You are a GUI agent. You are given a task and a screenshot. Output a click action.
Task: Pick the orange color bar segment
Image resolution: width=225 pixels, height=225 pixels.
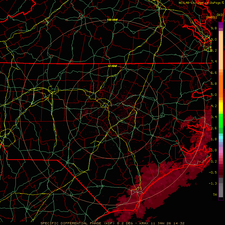tap(221, 86)
